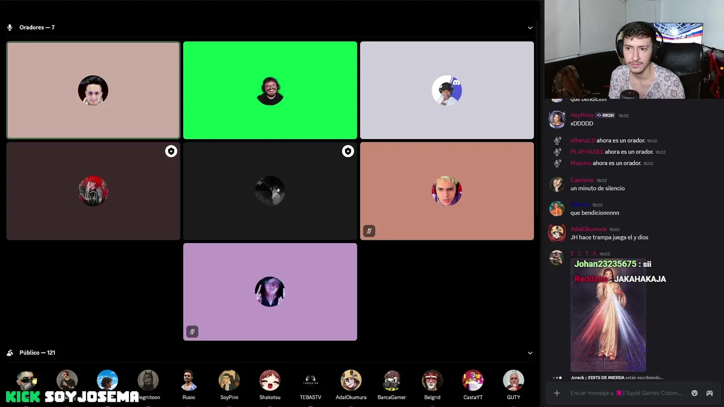Image resolution: width=724 pixels, height=407 pixels.
Task: Open the game controller apps icon
Action: click(x=709, y=393)
